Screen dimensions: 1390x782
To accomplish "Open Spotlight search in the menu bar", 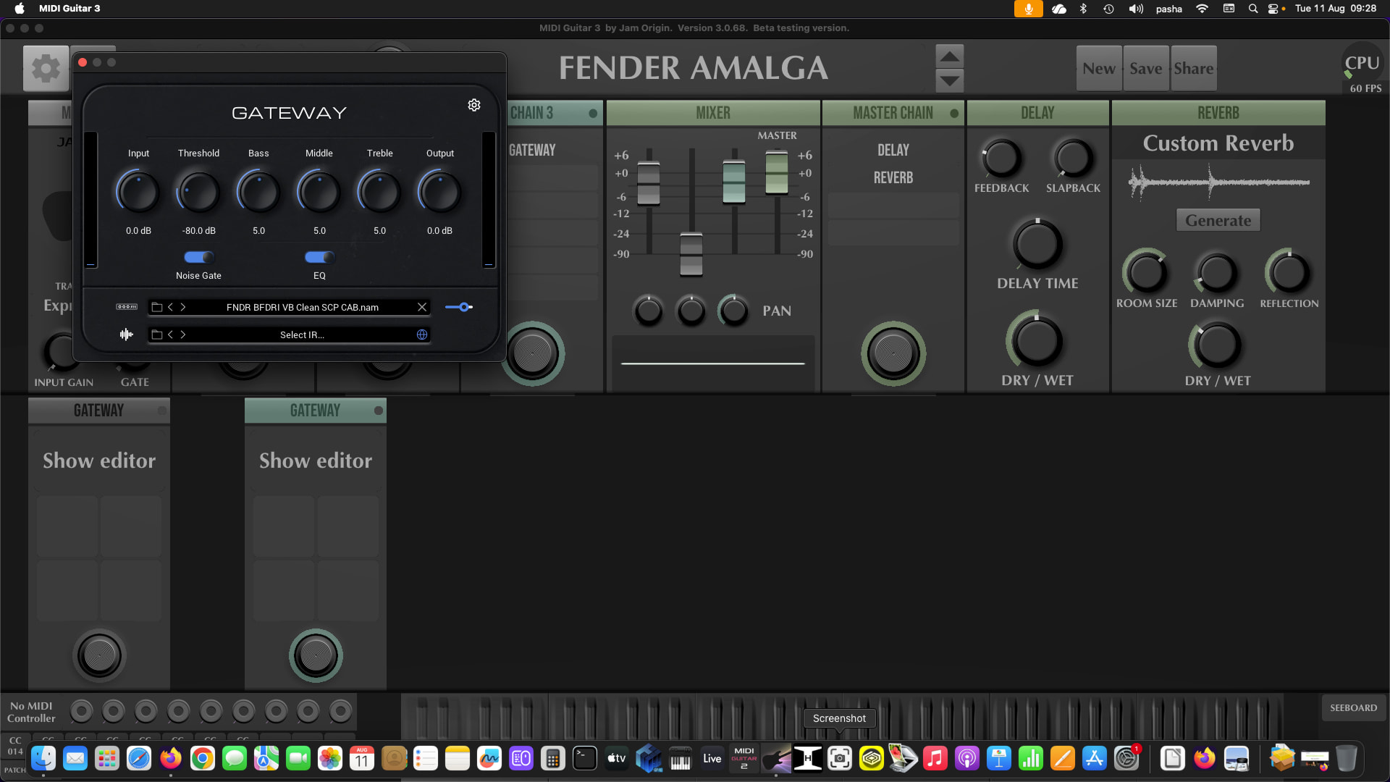I will (x=1253, y=9).
